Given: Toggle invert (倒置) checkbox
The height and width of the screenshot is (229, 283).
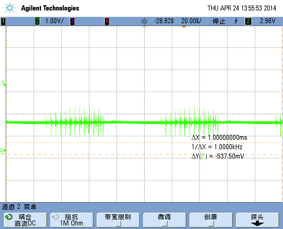Looking at the screenshot, I should 211,223.
